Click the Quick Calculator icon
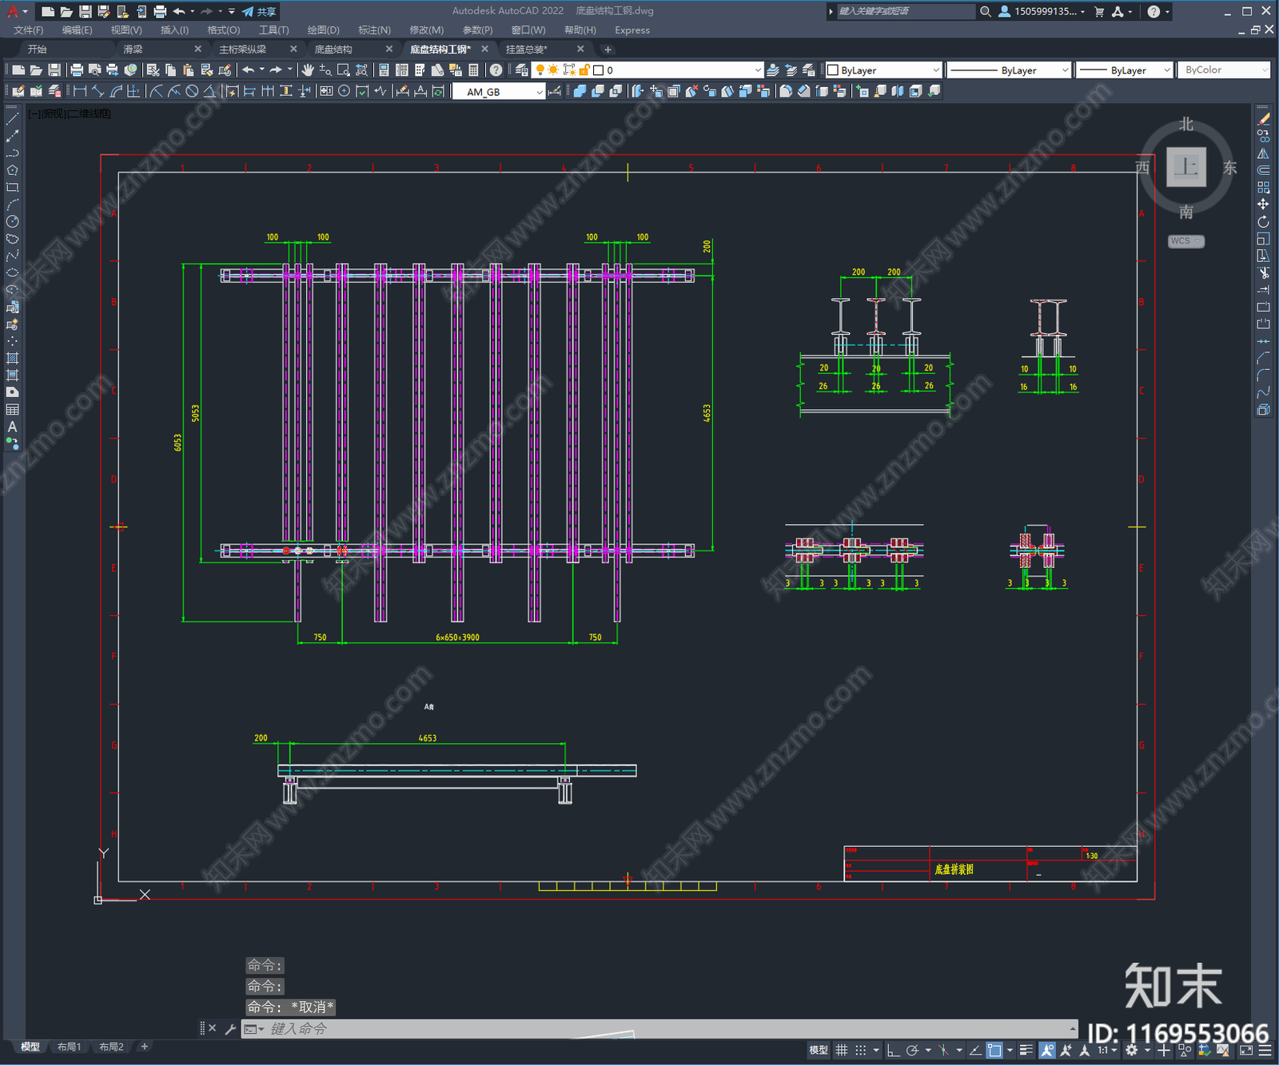The width and height of the screenshot is (1279, 1065). click(x=473, y=70)
